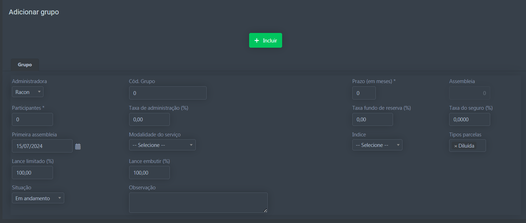Click the Incluir button
This screenshot has width=526, height=223.
pyautogui.click(x=265, y=40)
